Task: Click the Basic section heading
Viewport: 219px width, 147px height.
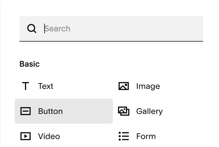Action: 30,64
